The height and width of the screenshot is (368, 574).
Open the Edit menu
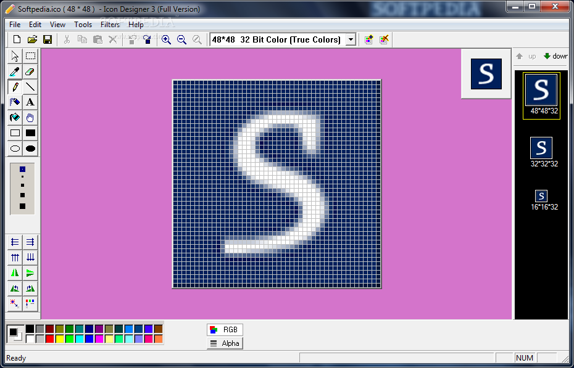coord(35,25)
